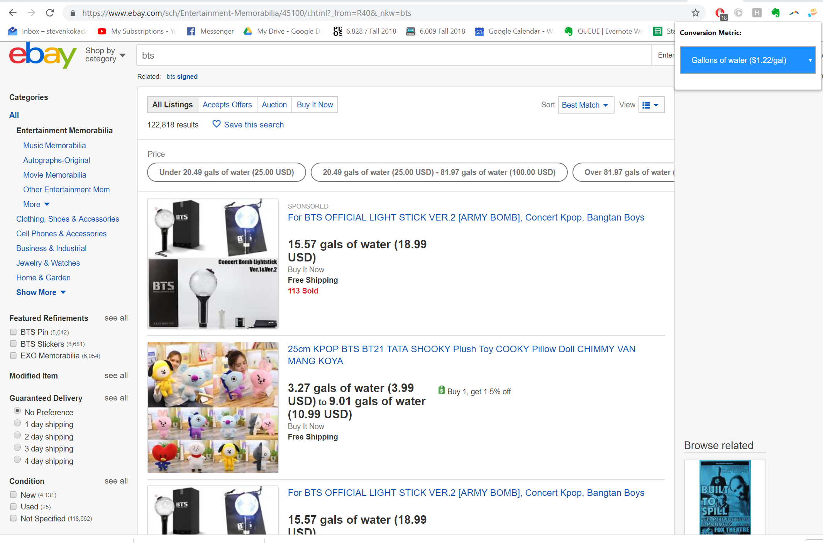Check the BTS Pin refinement box

[14, 332]
